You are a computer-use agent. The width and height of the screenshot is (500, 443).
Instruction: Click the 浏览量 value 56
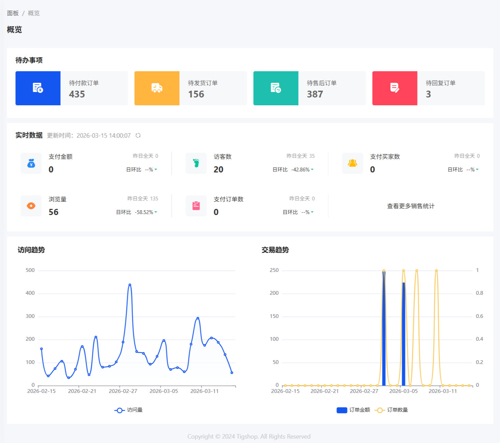54,212
